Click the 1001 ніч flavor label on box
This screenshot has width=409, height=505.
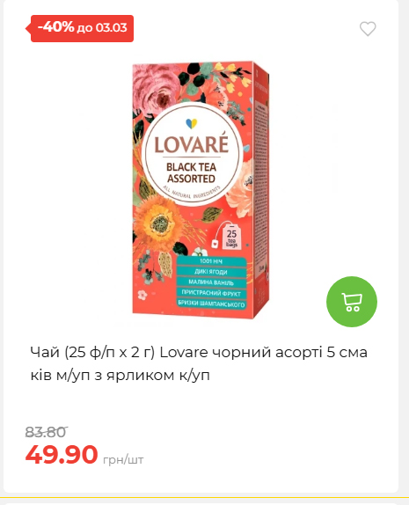pos(211,261)
